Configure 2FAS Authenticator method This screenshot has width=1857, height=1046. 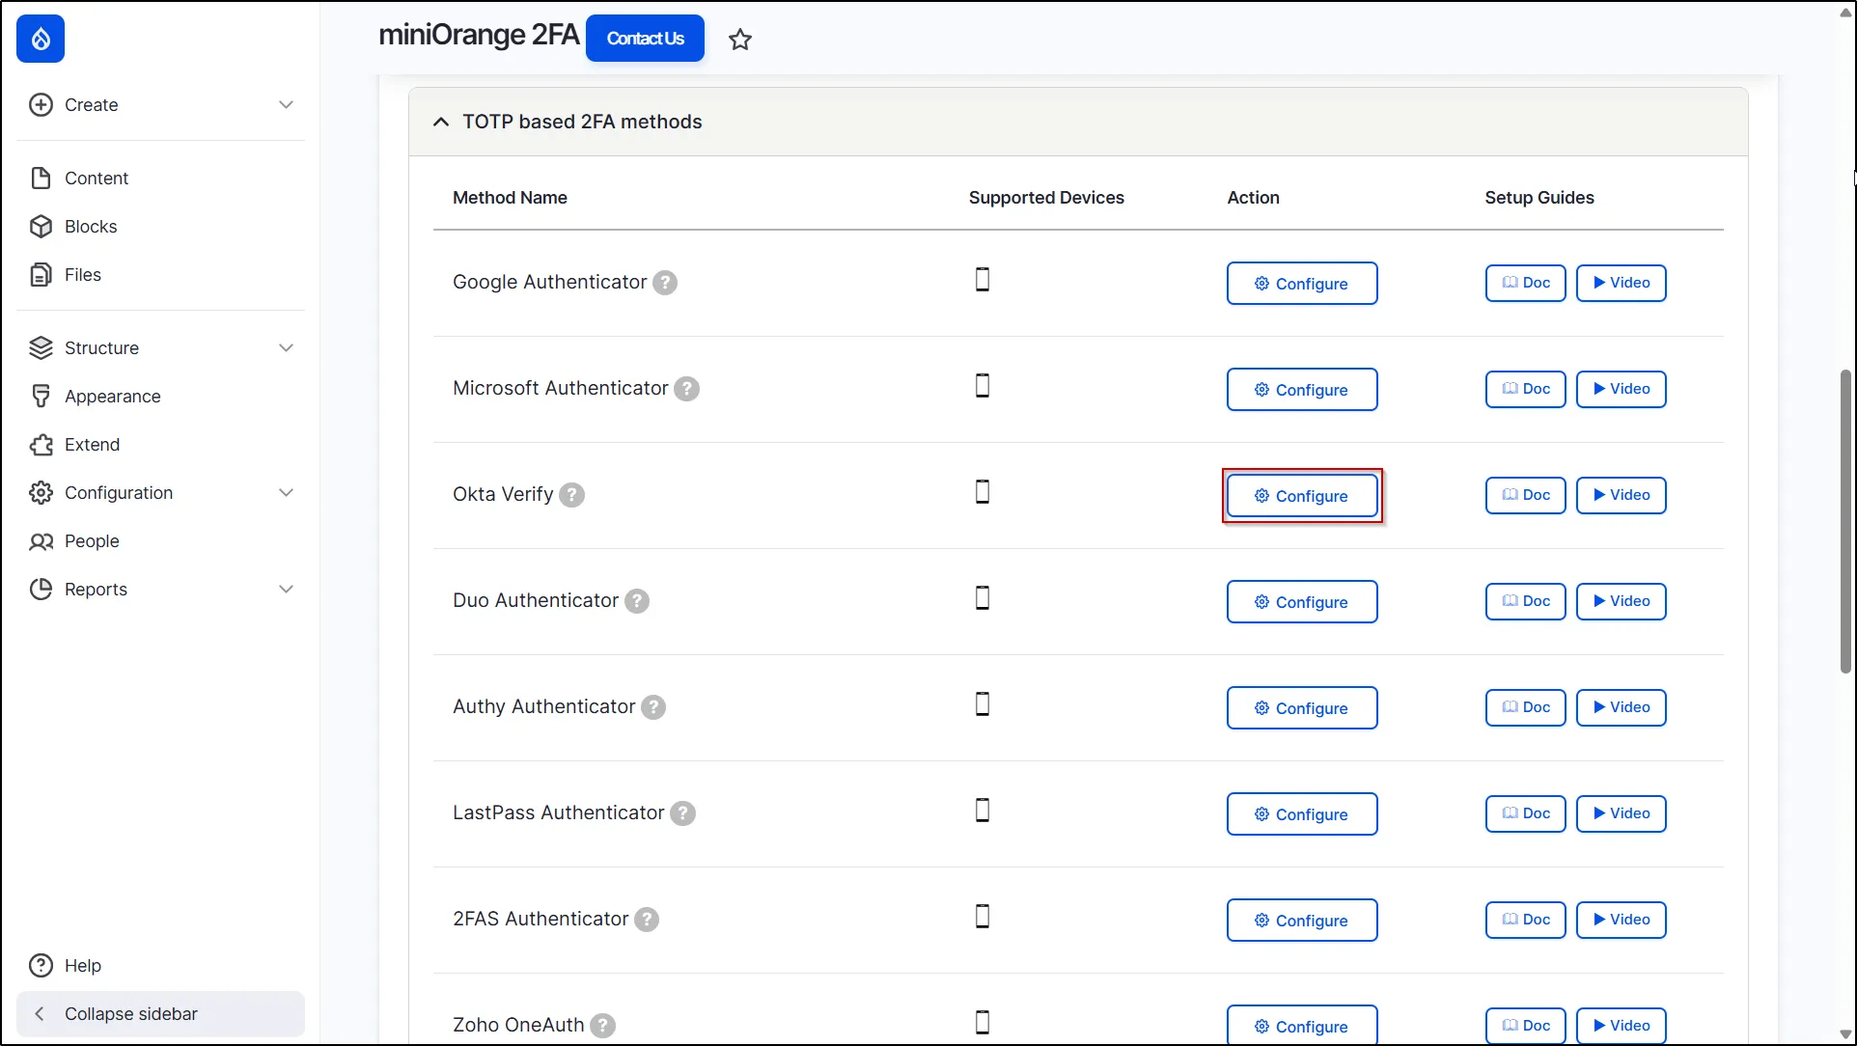pyautogui.click(x=1302, y=921)
